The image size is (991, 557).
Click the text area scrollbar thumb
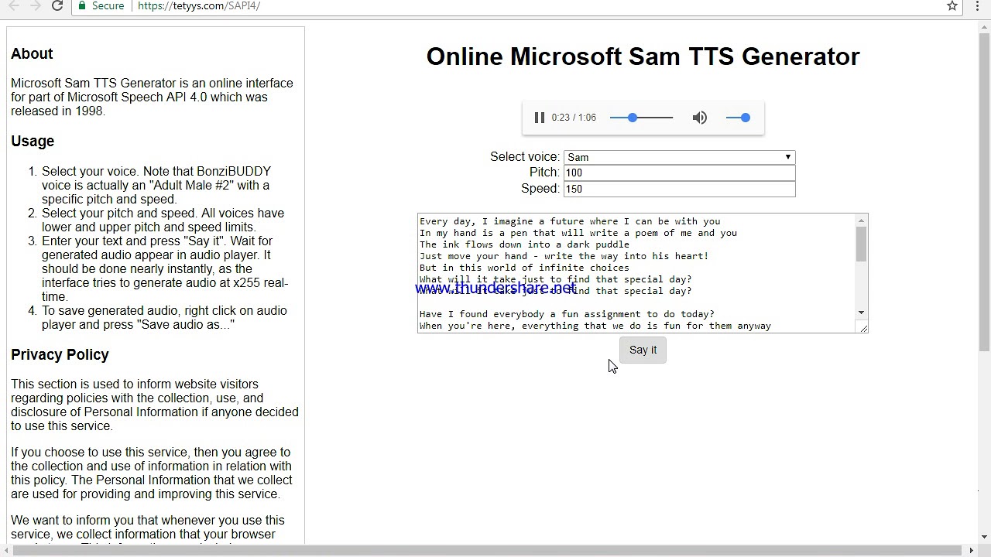click(861, 245)
